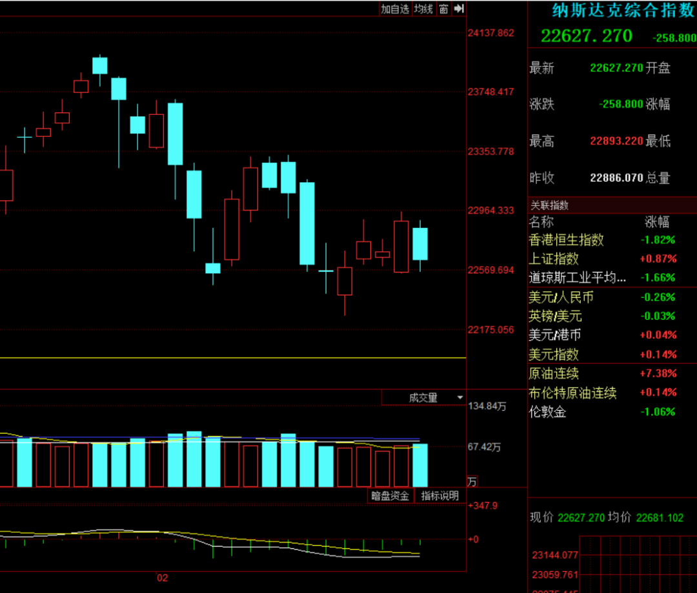Select the 原油连续 crude oil row
Screen dimensions: 697x593
(612, 373)
